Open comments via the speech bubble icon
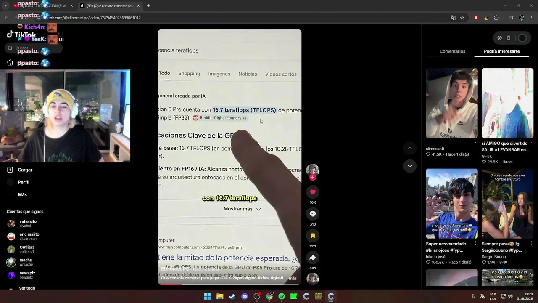The image size is (538, 303). click(312, 214)
